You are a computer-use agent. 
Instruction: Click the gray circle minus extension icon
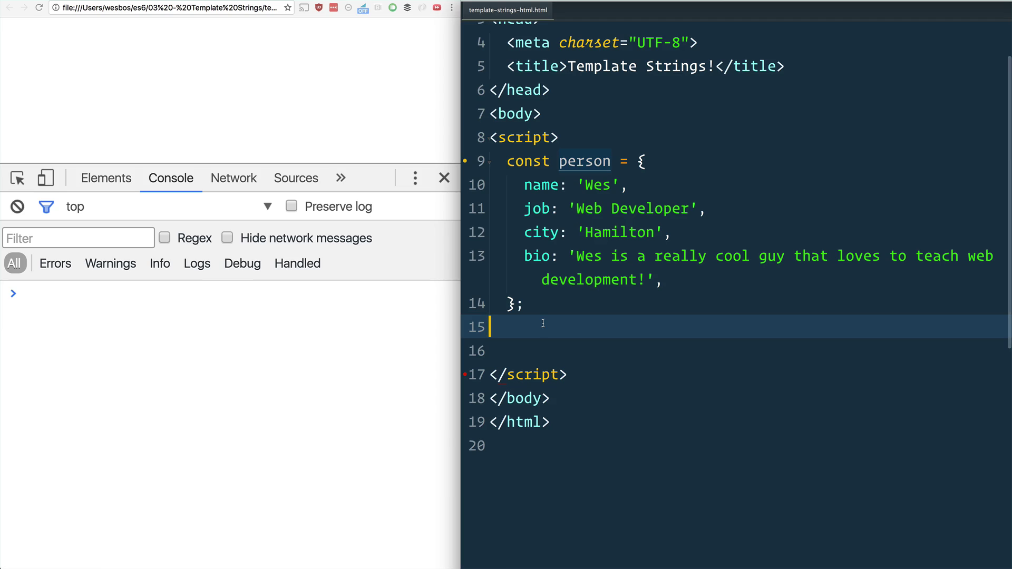(x=348, y=7)
